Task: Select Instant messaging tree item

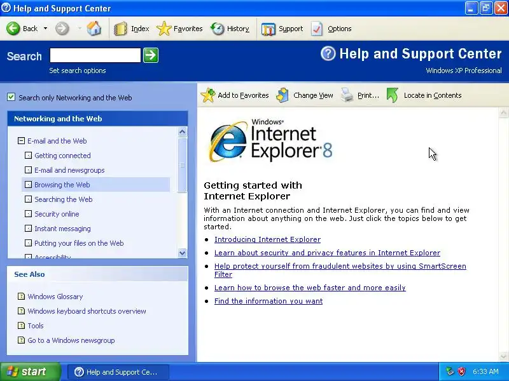Action: (x=62, y=229)
